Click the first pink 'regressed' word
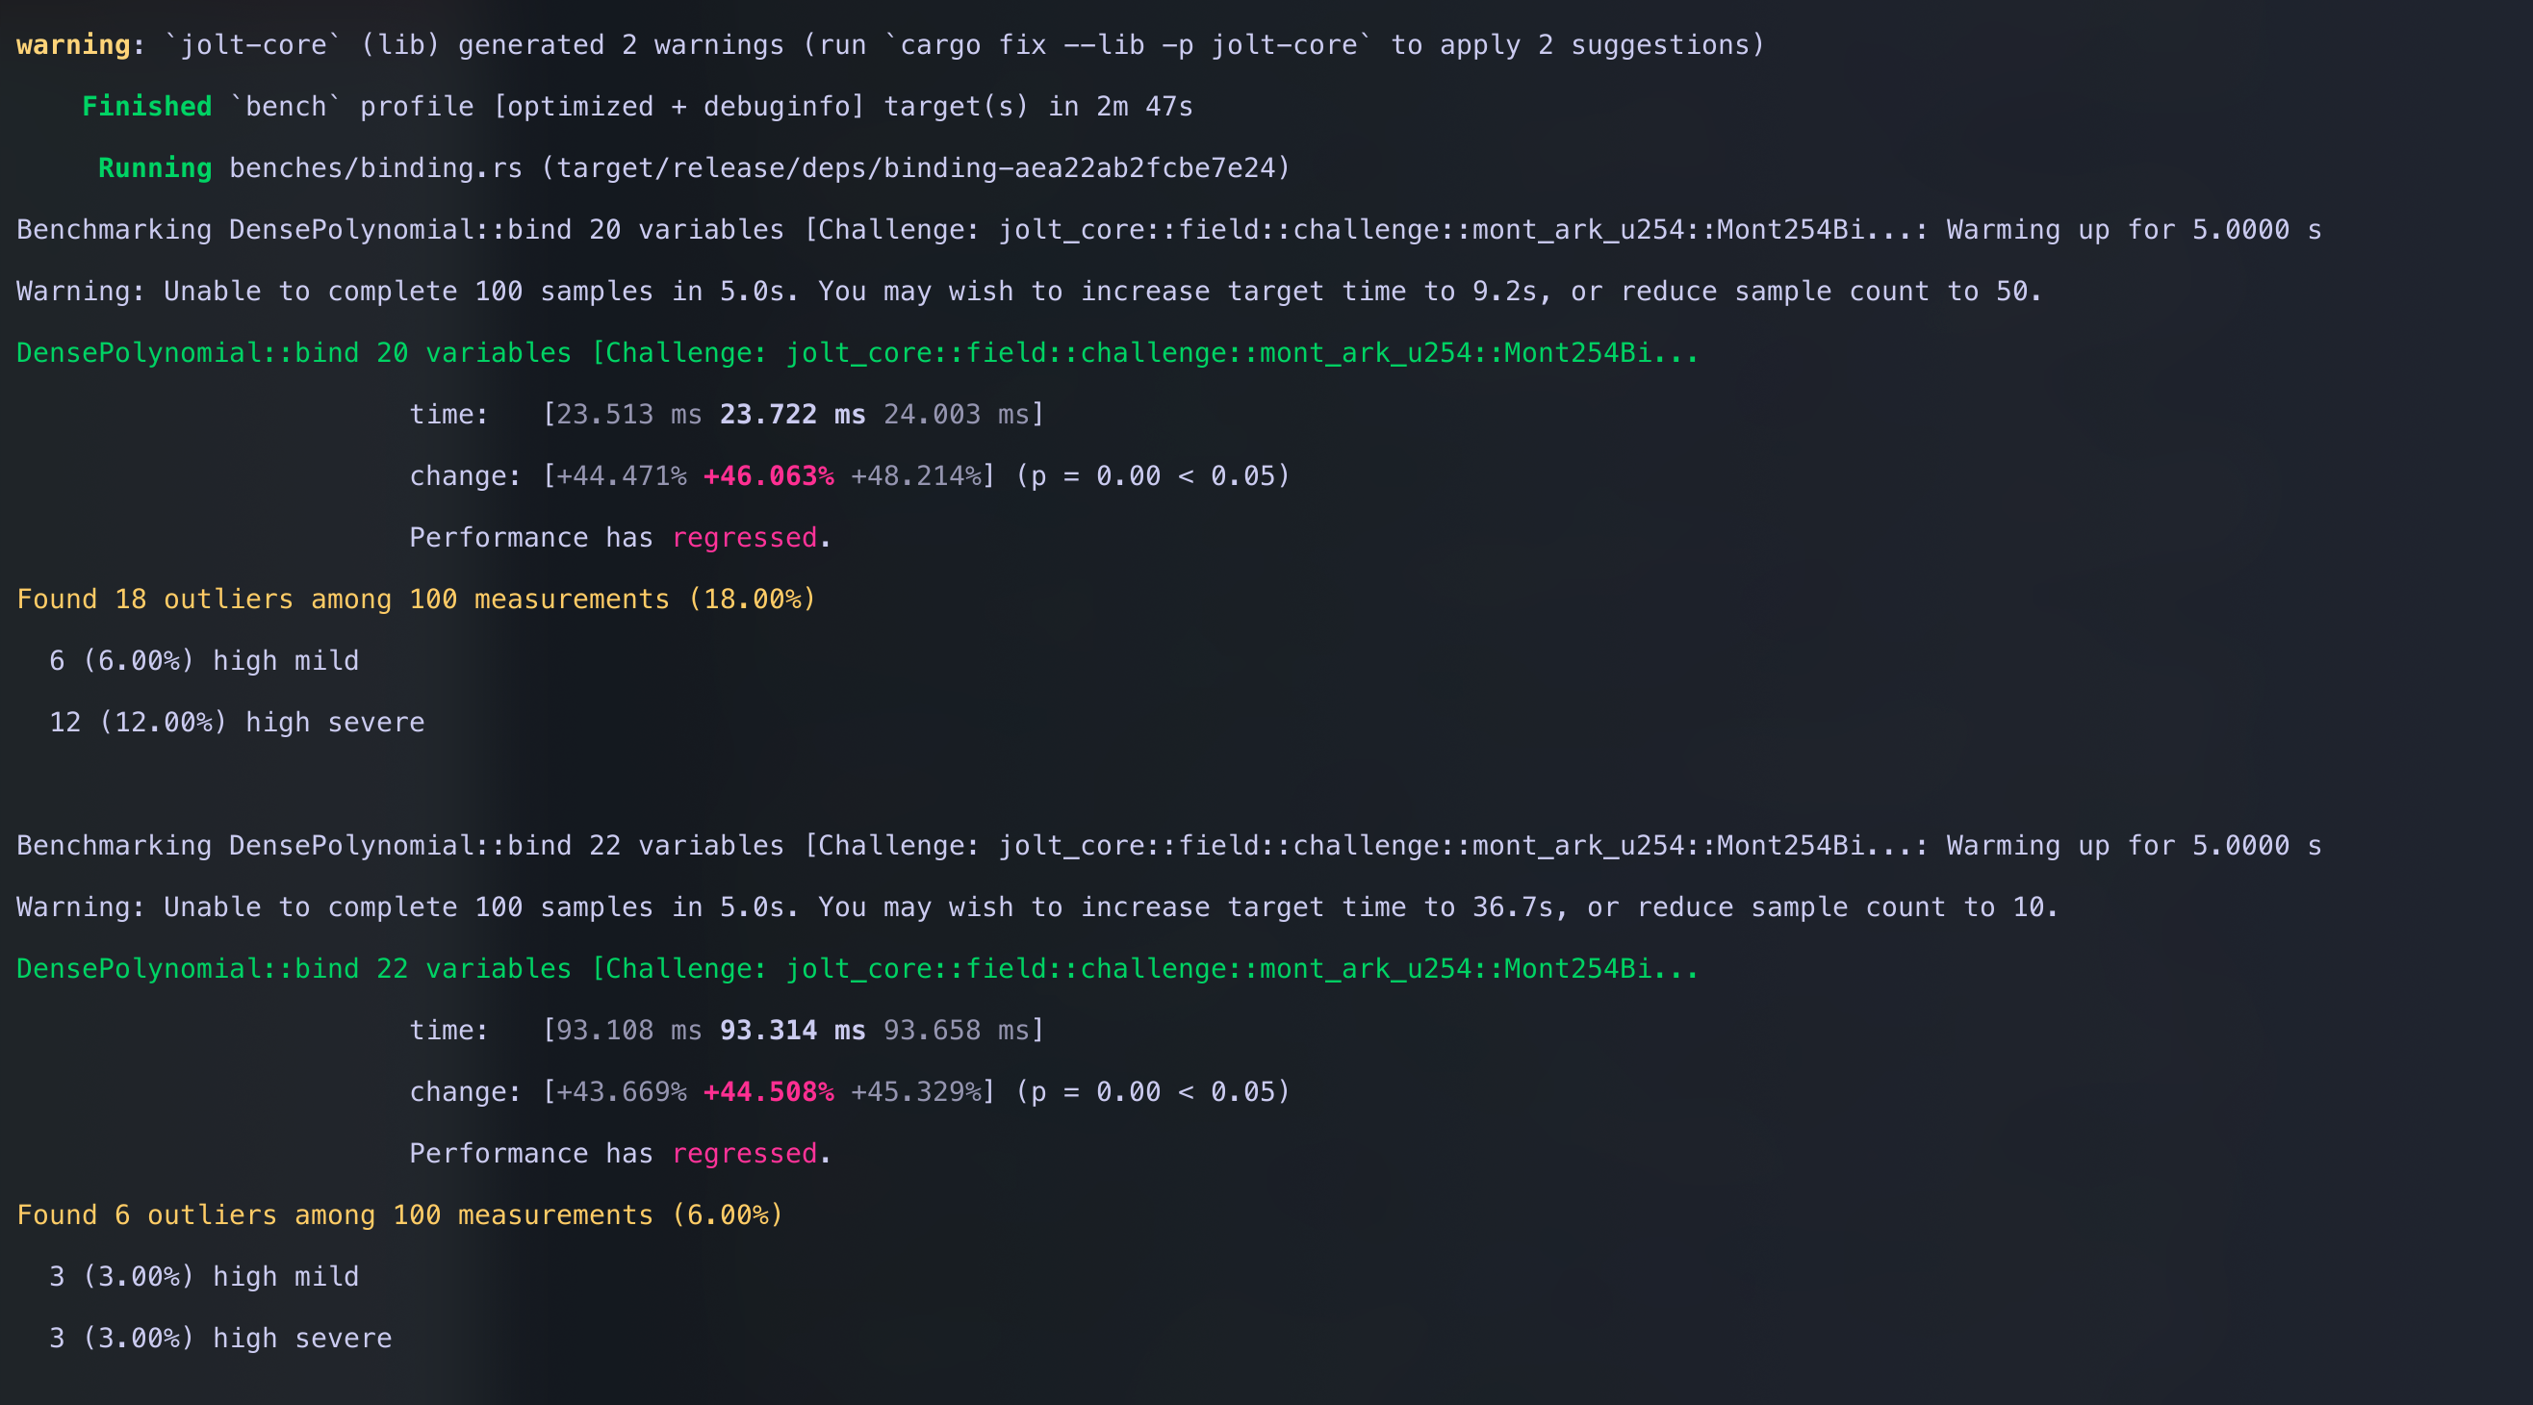 [744, 538]
